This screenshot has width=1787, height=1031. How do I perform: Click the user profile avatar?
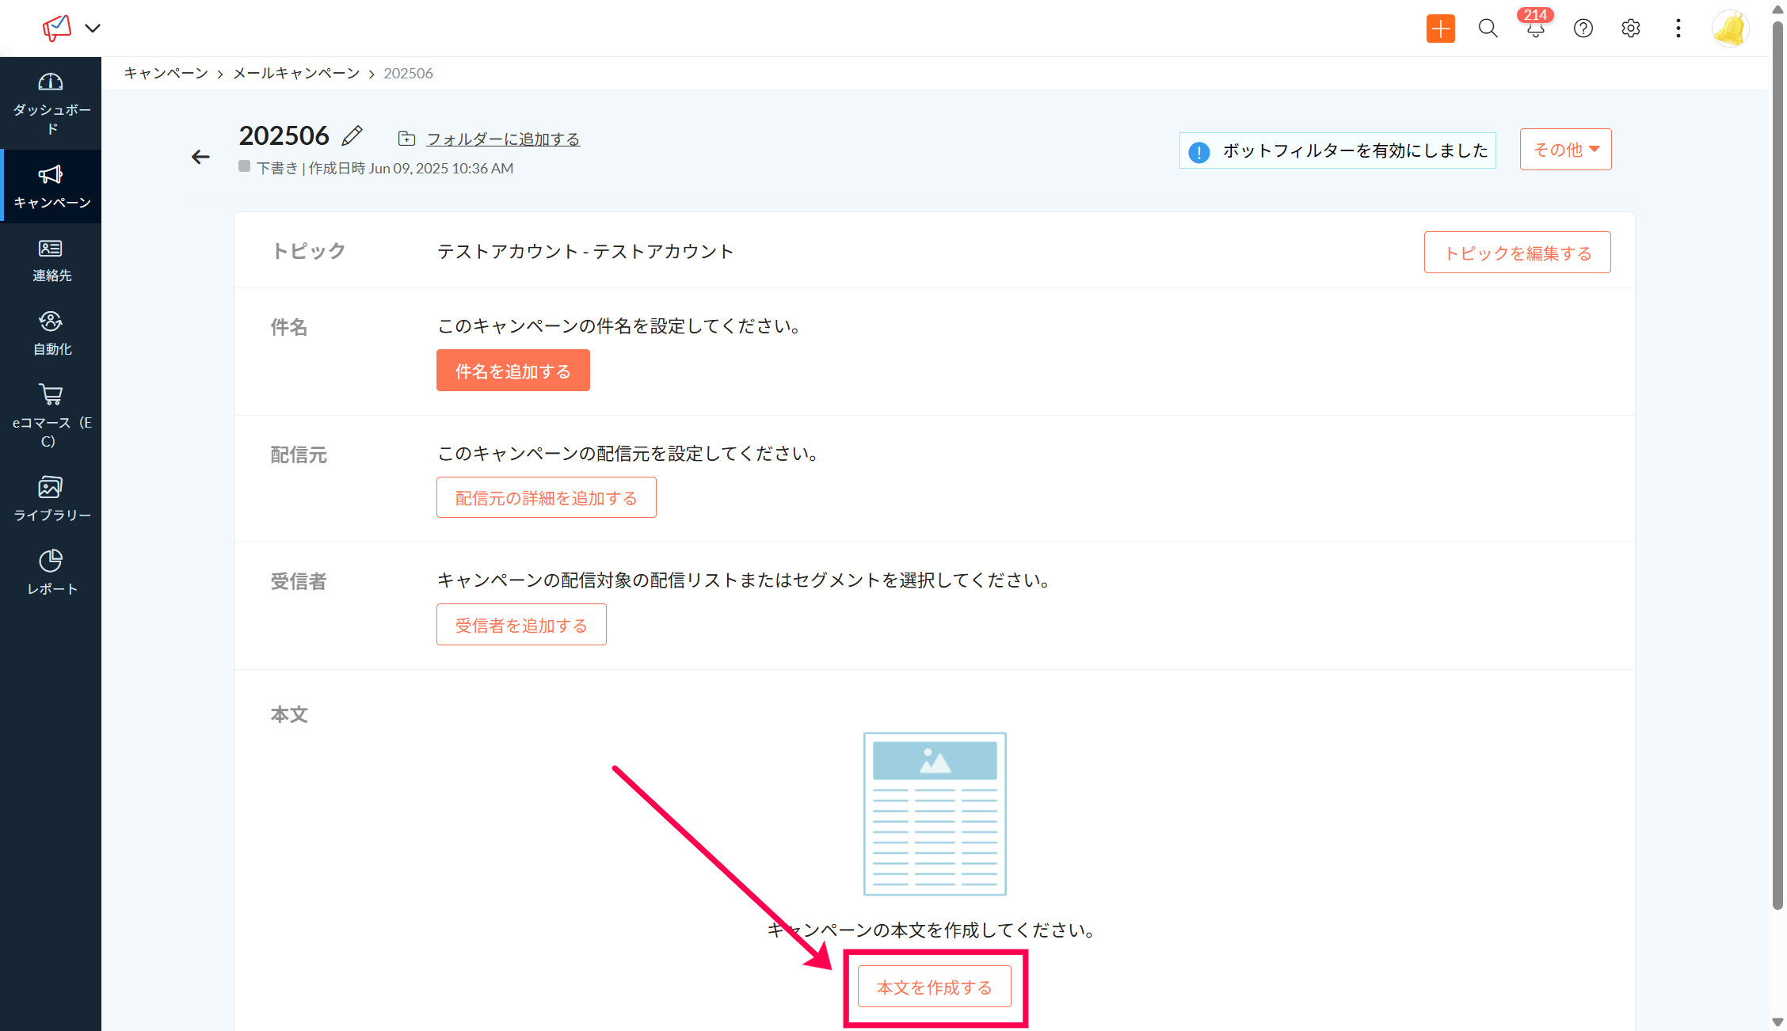click(x=1730, y=29)
